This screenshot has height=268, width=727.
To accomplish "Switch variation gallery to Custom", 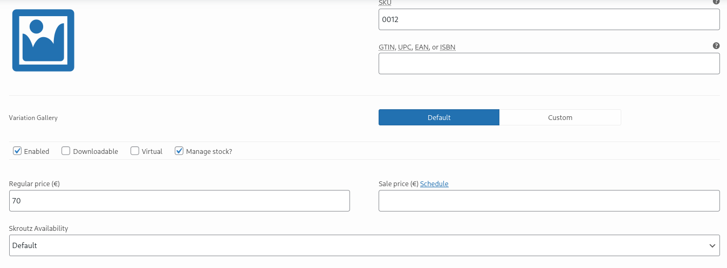I will [x=560, y=117].
